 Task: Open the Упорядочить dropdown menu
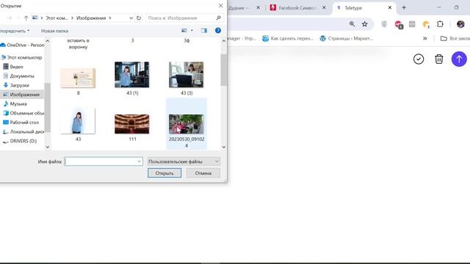(15, 31)
